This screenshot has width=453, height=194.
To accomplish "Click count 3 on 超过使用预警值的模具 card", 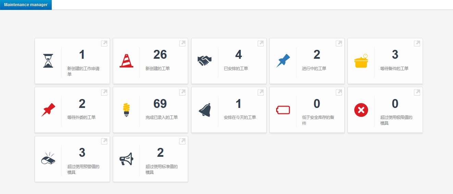I will click(82, 153).
